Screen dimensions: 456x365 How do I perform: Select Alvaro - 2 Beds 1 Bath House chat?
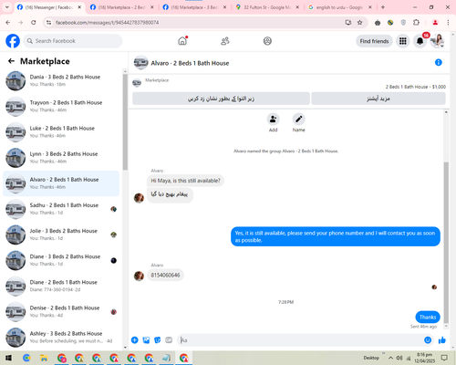point(61,183)
